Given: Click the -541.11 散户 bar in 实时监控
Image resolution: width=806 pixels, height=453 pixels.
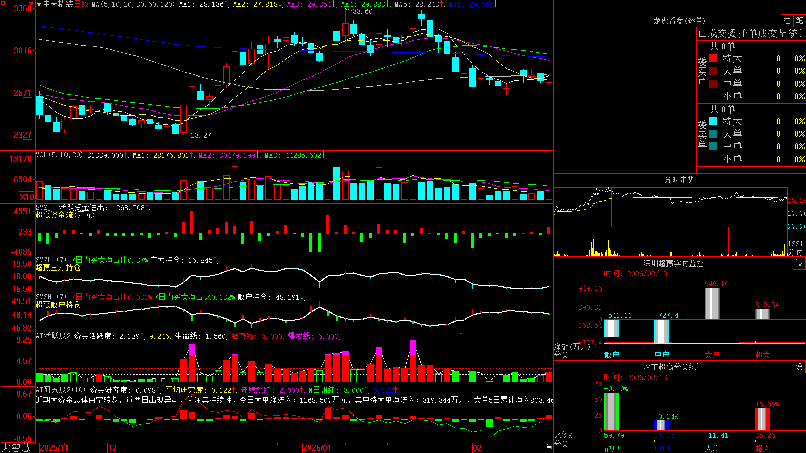Looking at the screenshot, I should tap(611, 328).
